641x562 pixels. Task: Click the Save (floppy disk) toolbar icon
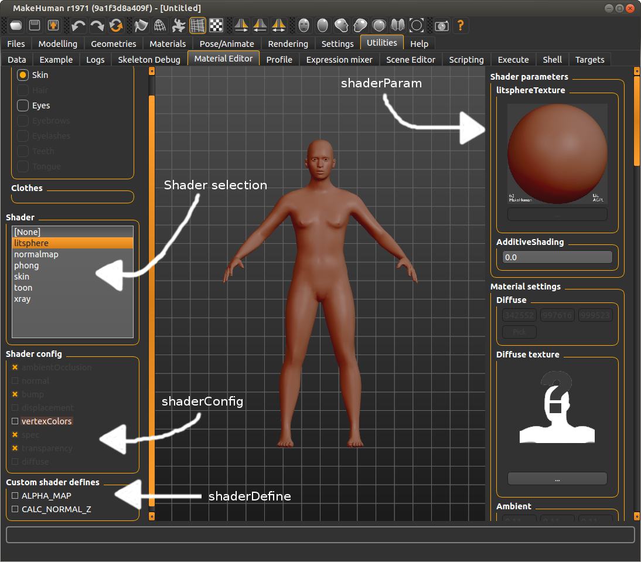(x=35, y=25)
